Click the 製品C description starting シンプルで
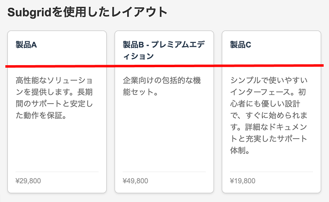 pyautogui.click(x=269, y=115)
